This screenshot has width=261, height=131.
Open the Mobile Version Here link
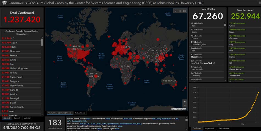click(108, 119)
